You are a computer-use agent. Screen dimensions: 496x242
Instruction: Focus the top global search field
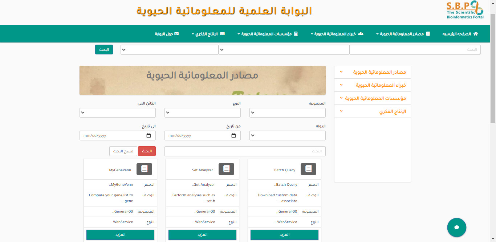pyautogui.click(x=415, y=50)
